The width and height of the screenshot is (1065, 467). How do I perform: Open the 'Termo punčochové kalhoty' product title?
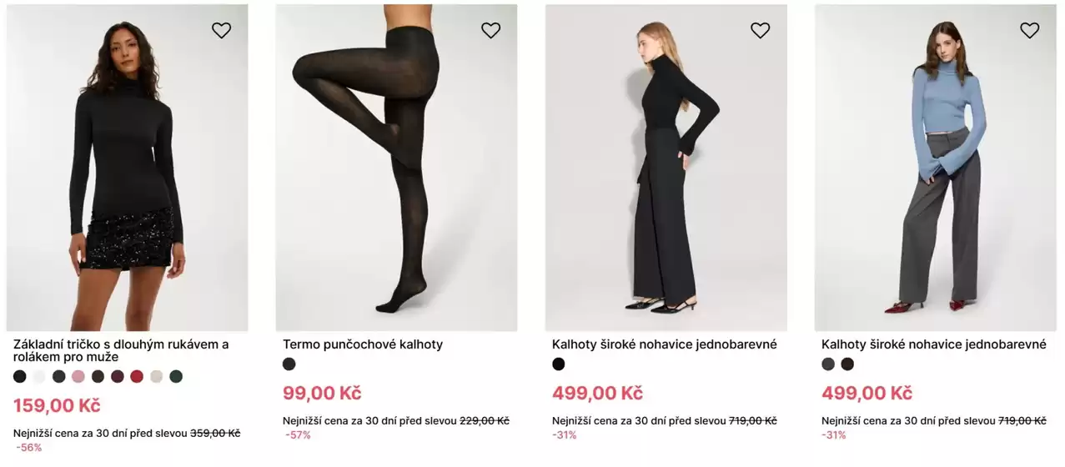pyautogui.click(x=363, y=344)
